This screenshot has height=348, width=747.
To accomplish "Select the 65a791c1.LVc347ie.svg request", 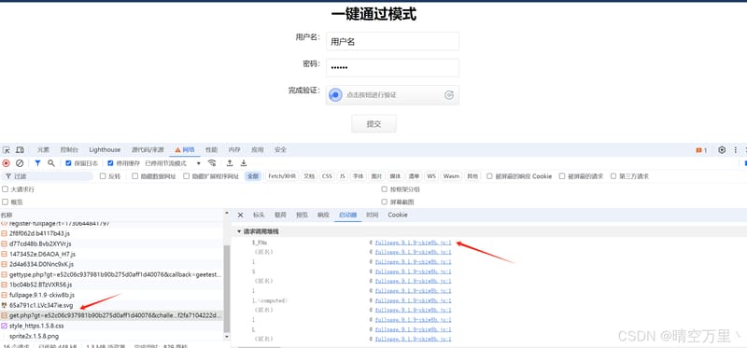I will 112,305.
